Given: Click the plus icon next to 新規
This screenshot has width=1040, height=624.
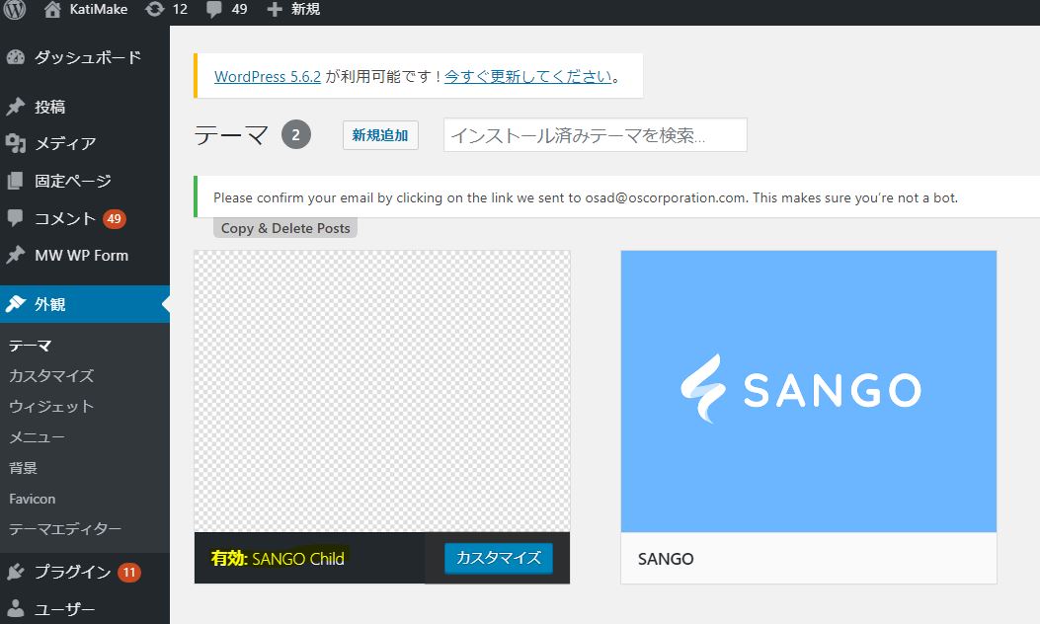Looking at the screenshot, I should point(274,9).
